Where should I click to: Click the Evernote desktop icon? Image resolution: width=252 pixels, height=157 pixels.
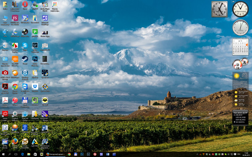pyautogui.click(x=35, y=100)
